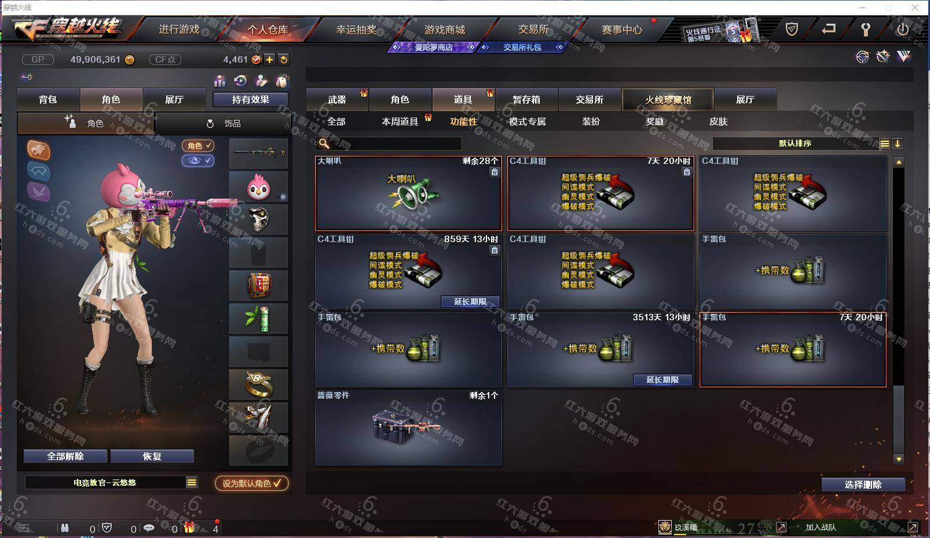This screenshot has width=930, height=538.
Task: Click the trash icon on 大喇叭 item
Action: 495,172
